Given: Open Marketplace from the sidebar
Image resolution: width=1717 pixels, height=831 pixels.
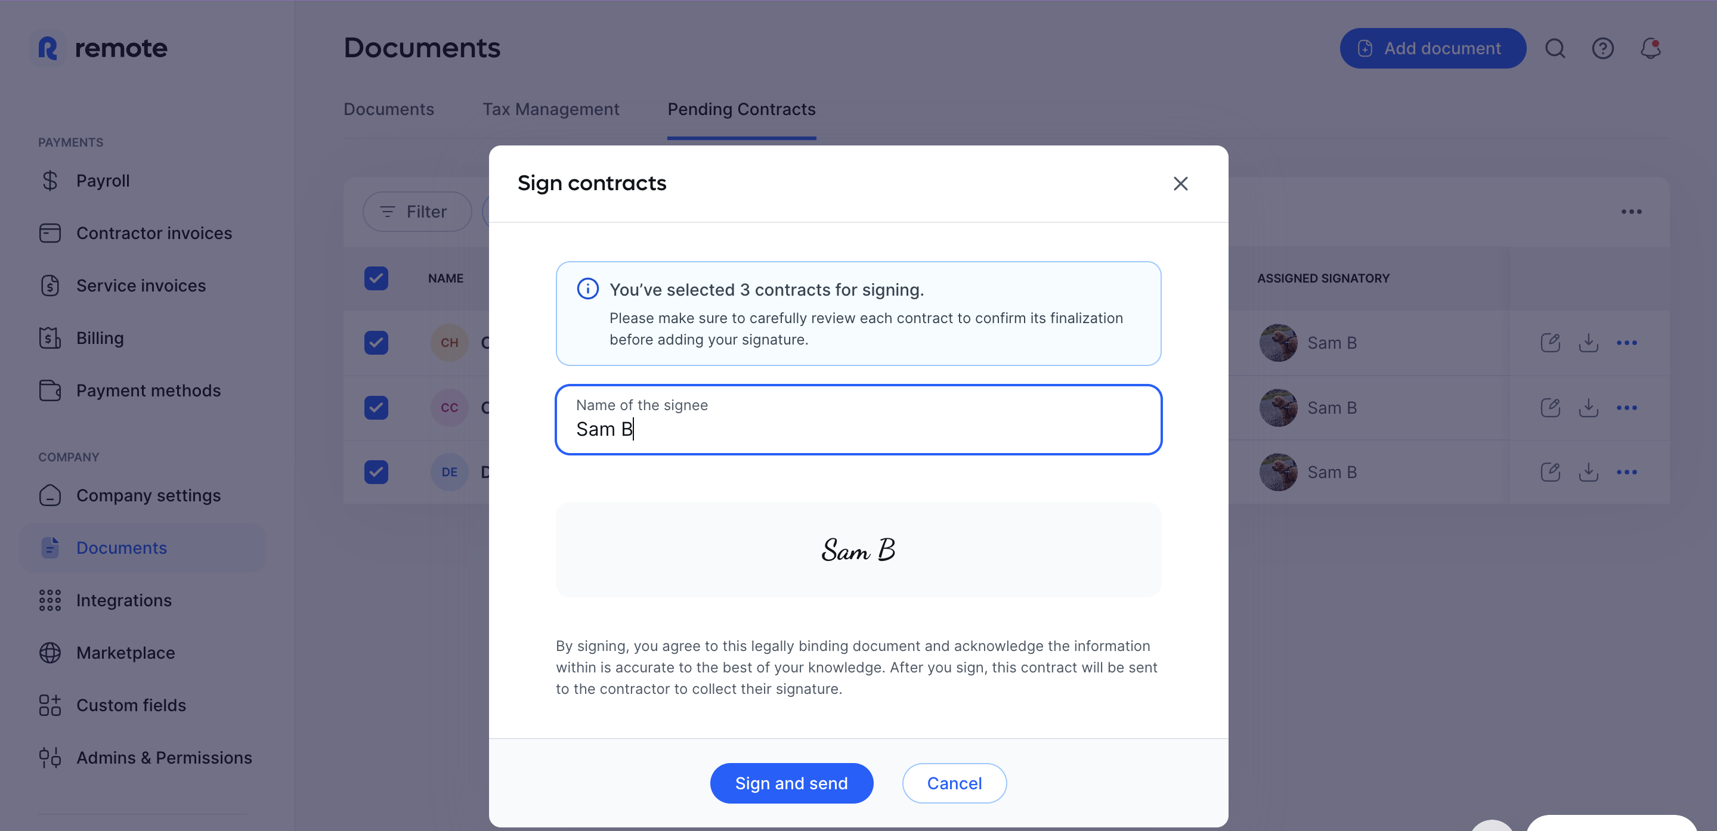Looking at the screenshot, I should click(x=125, y=652).
